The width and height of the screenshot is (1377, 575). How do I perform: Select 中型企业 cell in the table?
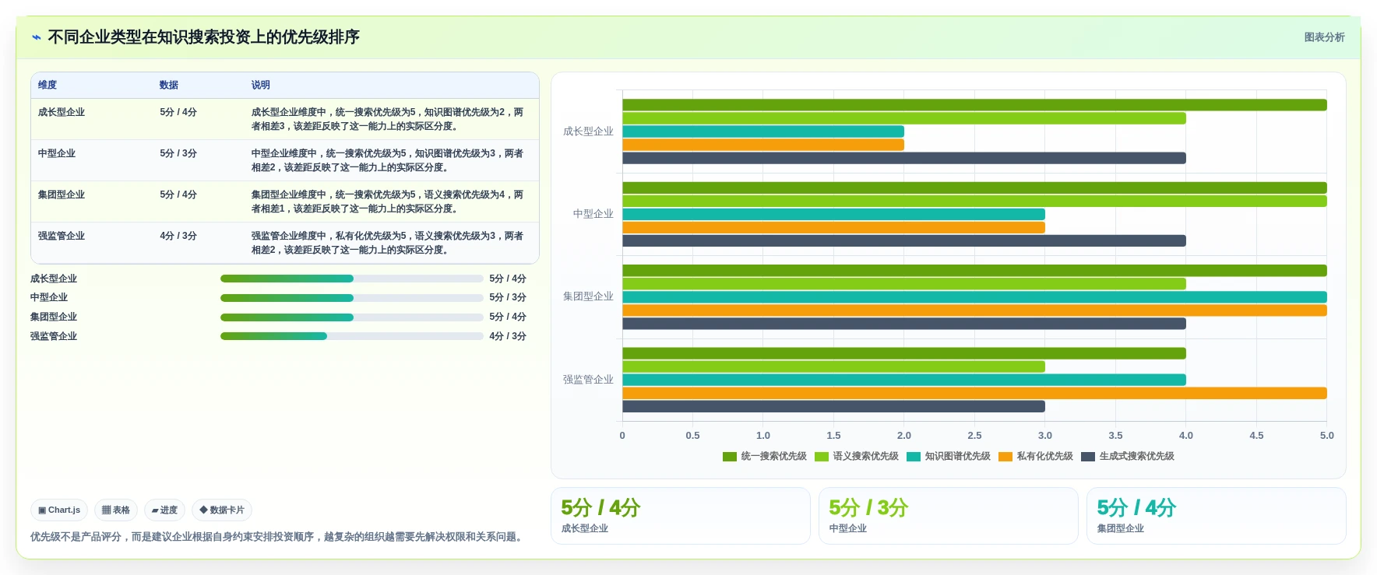click(57, 153)
